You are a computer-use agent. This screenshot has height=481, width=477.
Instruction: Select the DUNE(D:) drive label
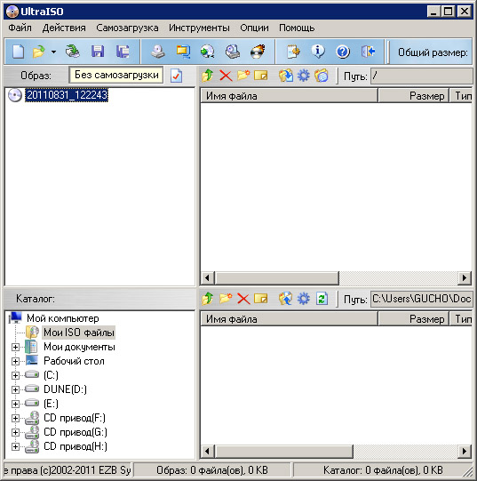point(65,389)
